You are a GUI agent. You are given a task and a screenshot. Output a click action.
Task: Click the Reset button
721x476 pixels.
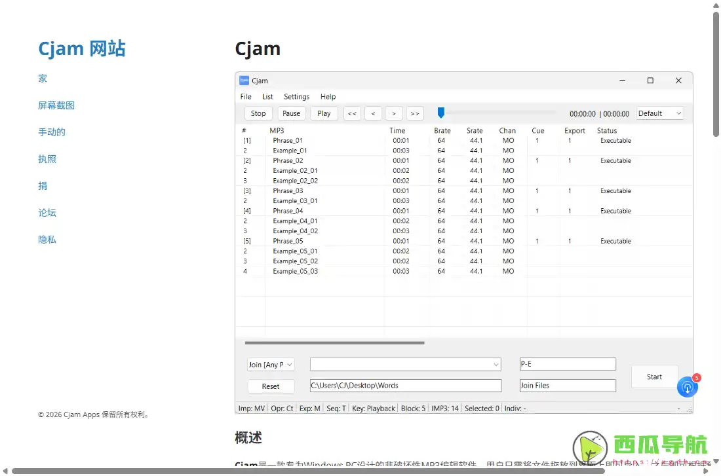pos(270,386)
